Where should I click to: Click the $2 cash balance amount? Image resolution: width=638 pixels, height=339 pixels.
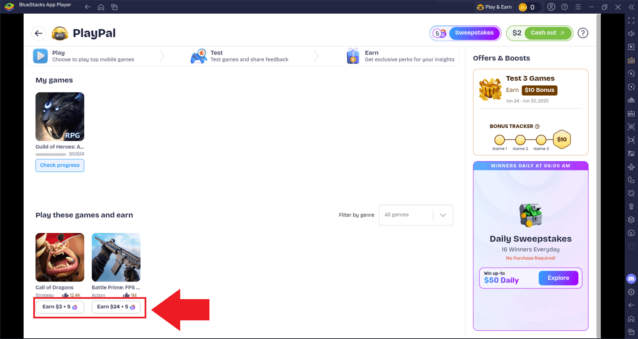coord(517,33)
